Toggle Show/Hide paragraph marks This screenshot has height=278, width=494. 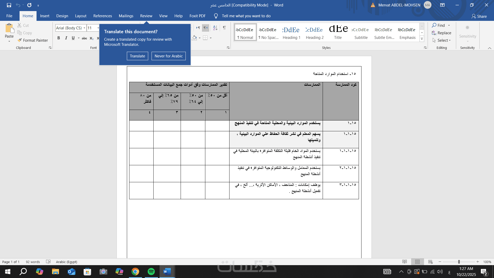[224, 28]
